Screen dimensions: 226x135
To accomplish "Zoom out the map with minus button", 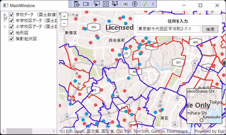I will tap(64, 23).
